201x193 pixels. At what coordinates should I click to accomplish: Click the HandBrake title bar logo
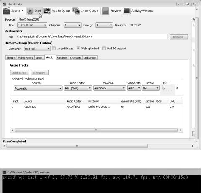[x=5, y=4]
